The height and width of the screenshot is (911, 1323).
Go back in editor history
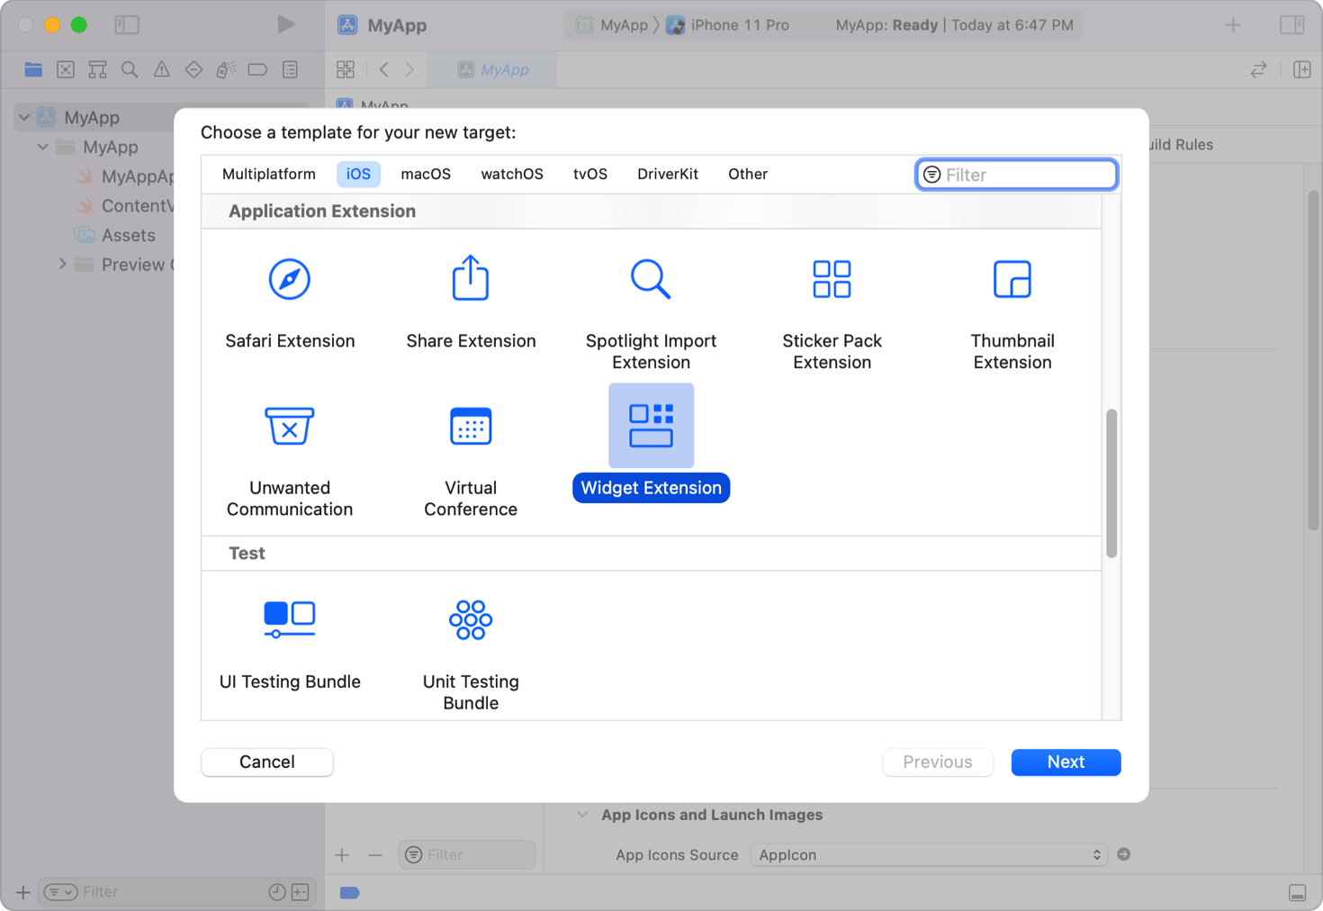tap(384, 69)
